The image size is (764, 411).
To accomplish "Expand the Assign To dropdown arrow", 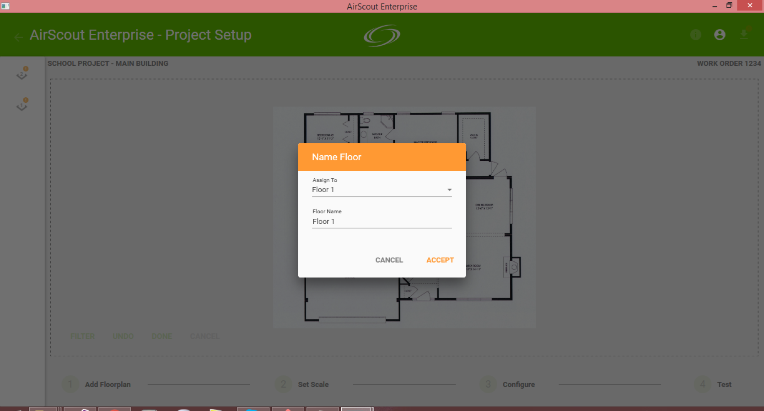I will tap(449, 190).
